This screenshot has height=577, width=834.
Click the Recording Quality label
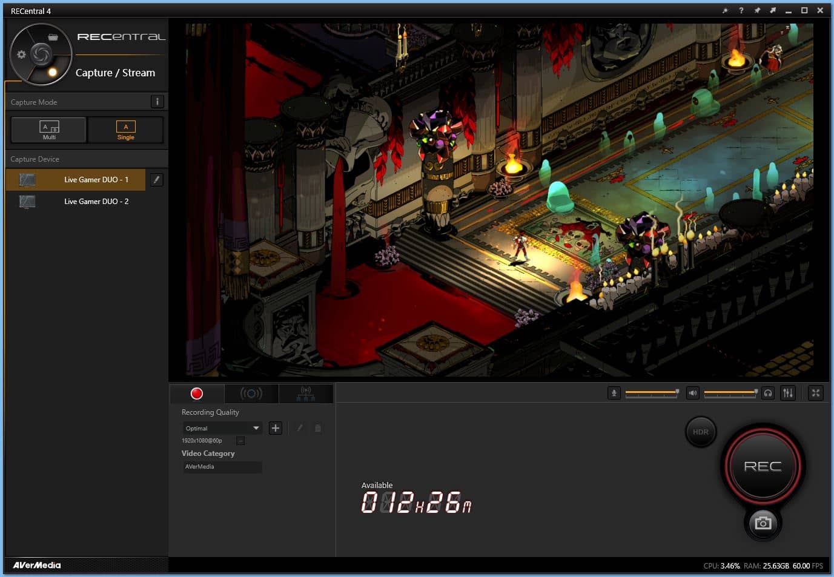210,412
